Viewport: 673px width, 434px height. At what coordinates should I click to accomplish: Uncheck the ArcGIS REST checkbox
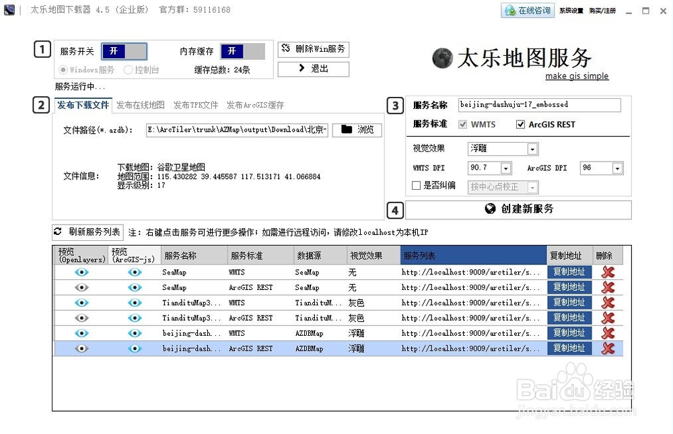coord(521,124)
